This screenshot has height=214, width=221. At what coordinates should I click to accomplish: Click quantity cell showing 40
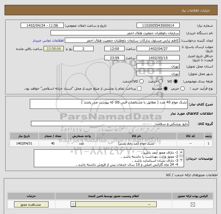click(53, 143)
